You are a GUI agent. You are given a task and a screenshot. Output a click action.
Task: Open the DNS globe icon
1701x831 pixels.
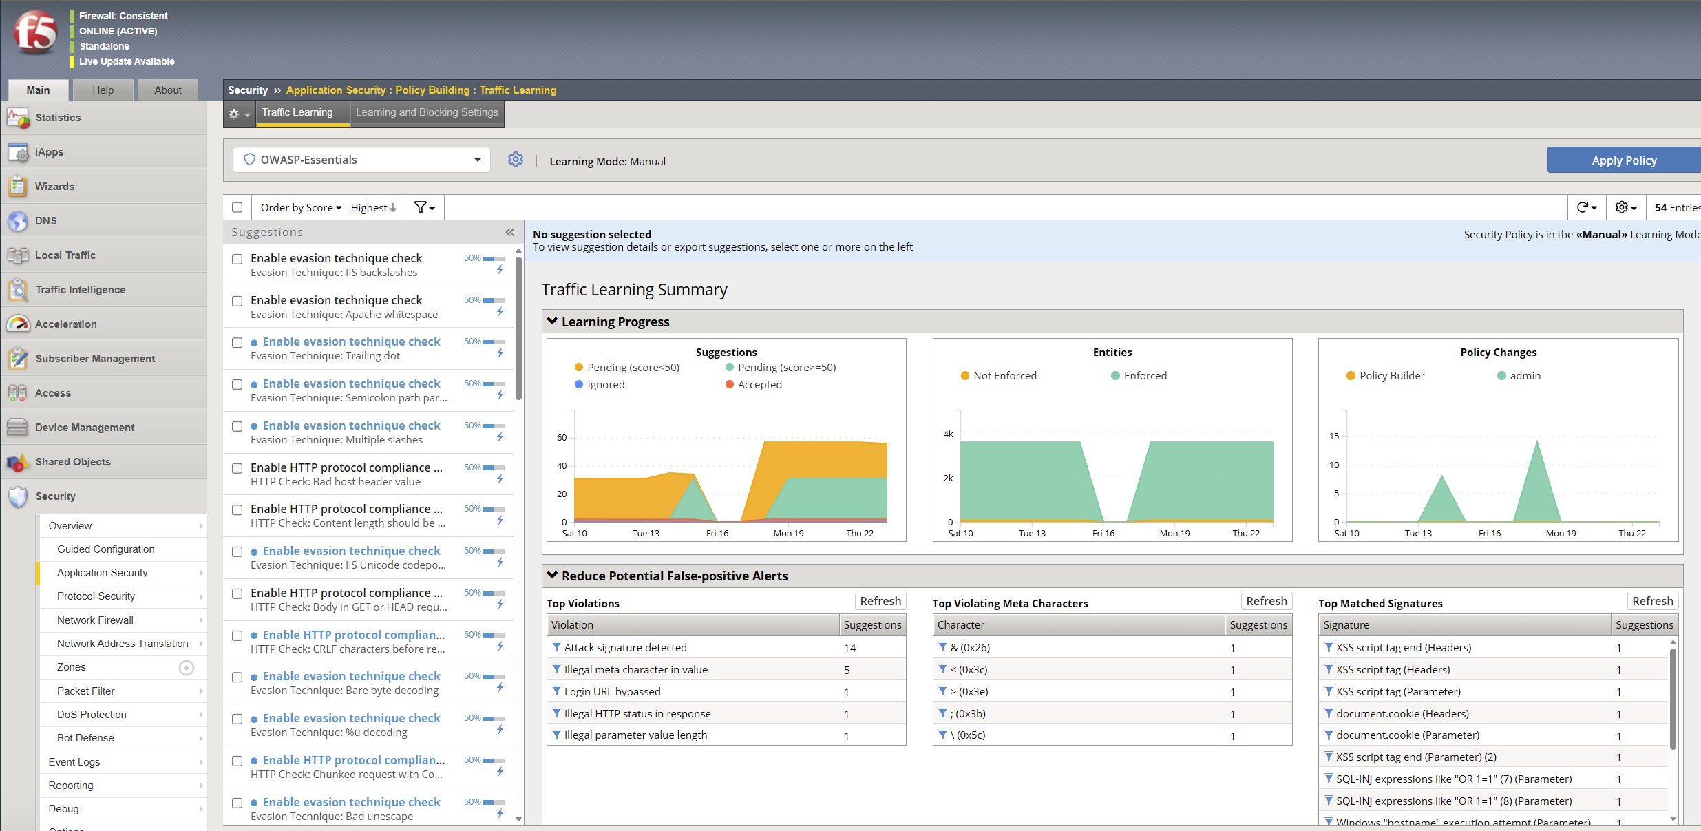(x=18, y=221)
